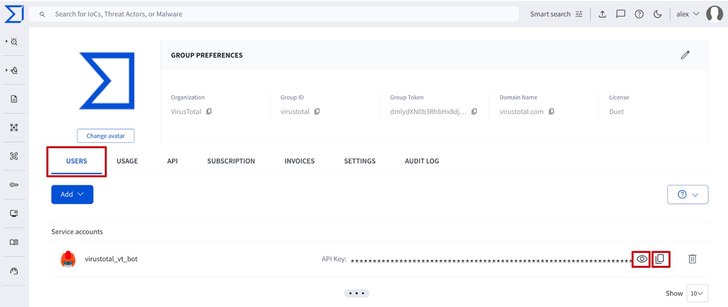
Task: Click the search magnifier icon in search bar
Action: tap(43, 14)
